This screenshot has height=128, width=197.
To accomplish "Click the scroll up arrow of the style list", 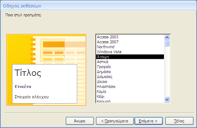I will 167,37.
